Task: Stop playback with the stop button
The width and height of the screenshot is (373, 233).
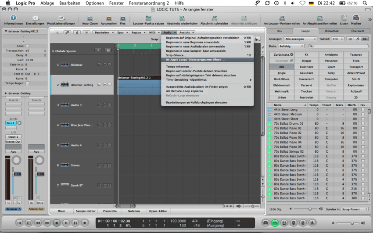Action: tap(57, 223)
